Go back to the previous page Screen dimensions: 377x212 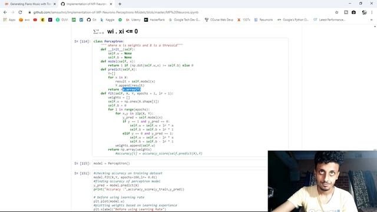point(5,12)
